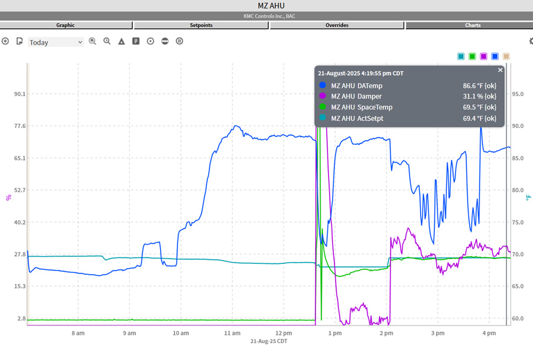Screen dimensions: 533x348
Task: Open the Today time range dropdown
Action: (56, 42)
